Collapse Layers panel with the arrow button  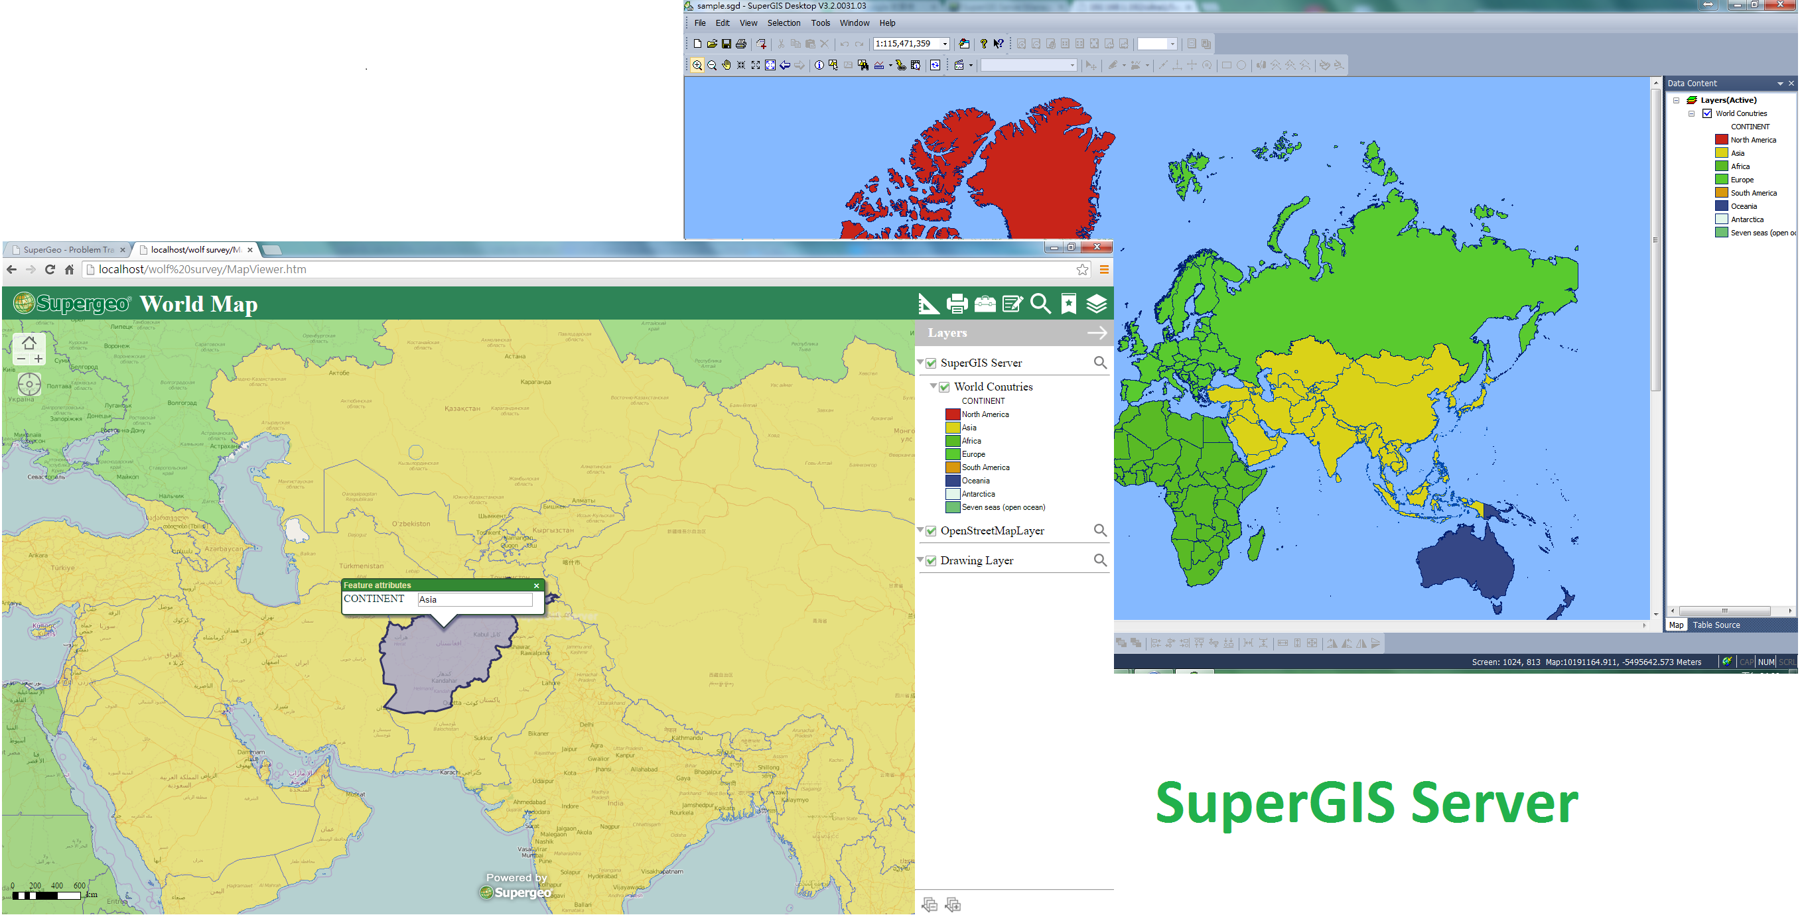tap(1097, 334)
